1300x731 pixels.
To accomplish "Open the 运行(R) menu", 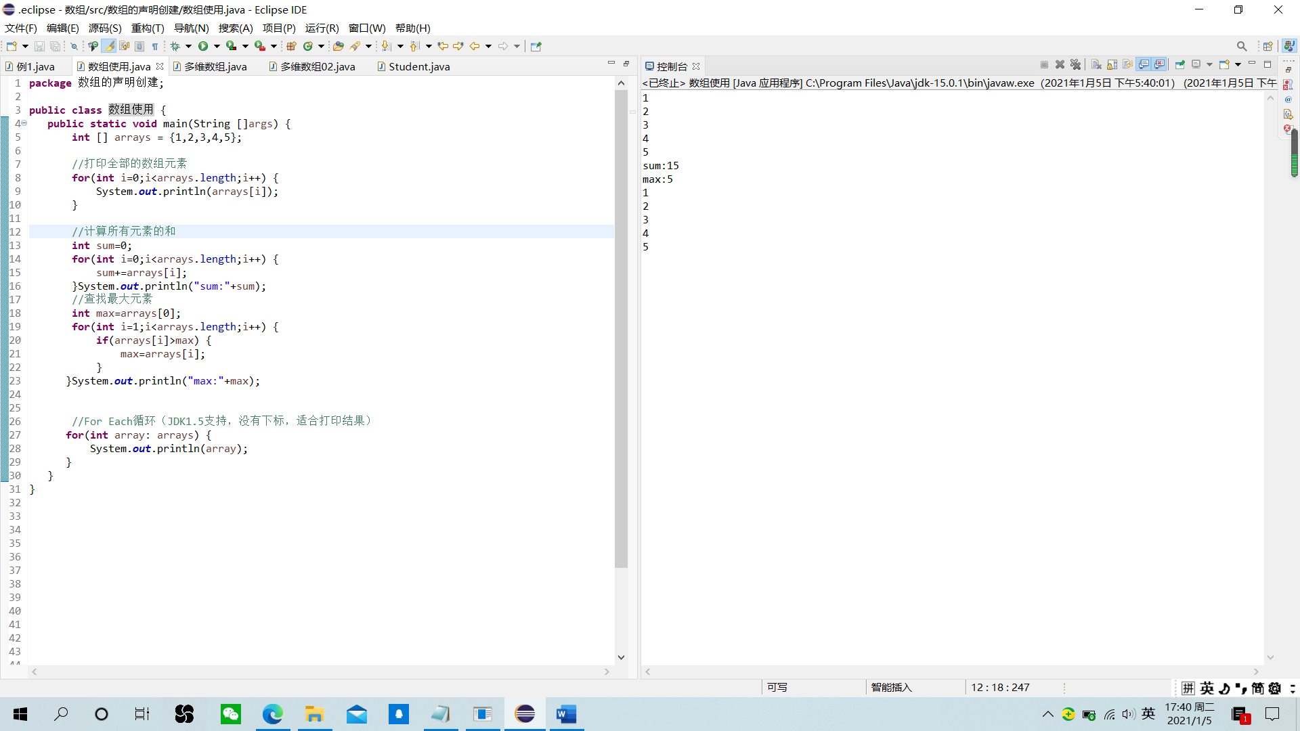I will coord(322,28).
